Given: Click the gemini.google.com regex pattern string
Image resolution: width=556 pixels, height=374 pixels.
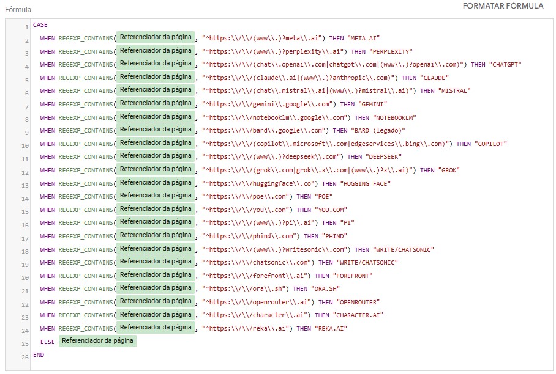Looking at the screenshot, I should click(x=268, y=105).
